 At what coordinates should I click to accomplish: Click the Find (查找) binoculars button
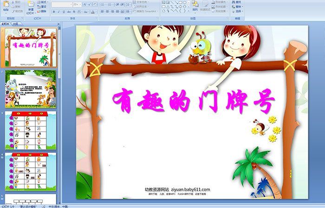click(x=236, y=2)
